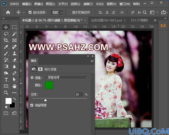Open the 文件(F) menu
Viewport: 169px width, 135px height.
[x=14, y=4]
